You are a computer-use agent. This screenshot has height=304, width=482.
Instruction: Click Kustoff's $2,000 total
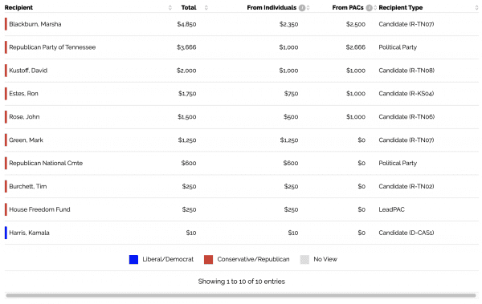click(x=186, y=71)
